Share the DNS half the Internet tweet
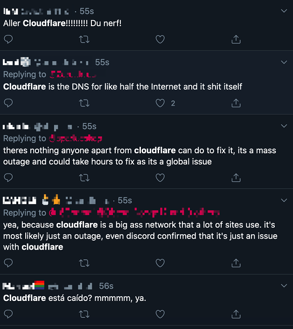Viewport: 293px width, 329px height. pos(236,103)
